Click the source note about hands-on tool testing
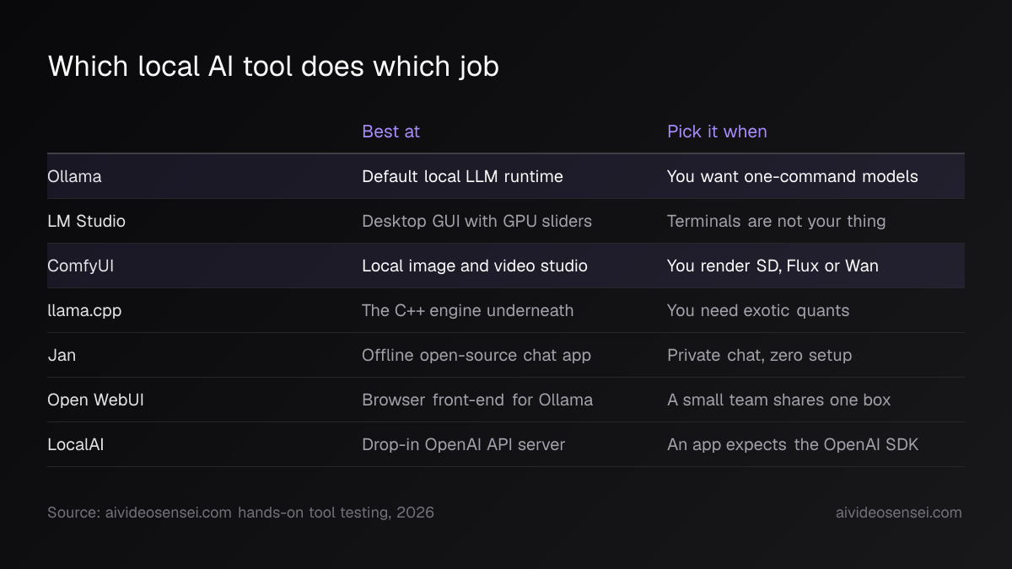 tap(240, 513)
